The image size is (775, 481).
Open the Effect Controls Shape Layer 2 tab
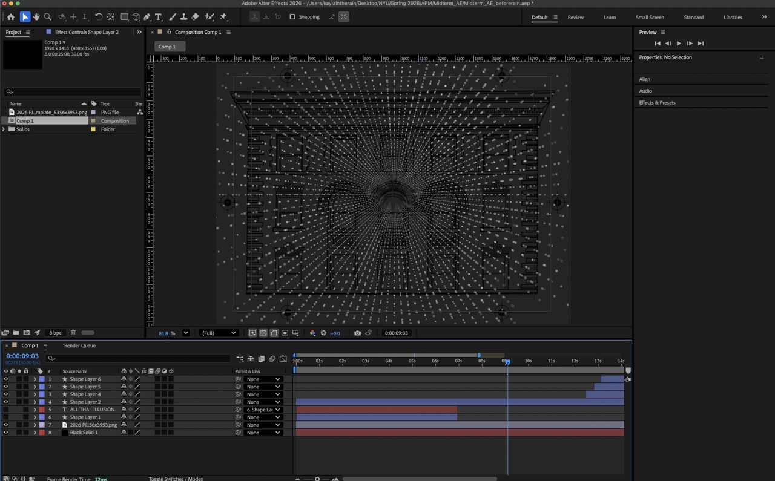coord(87,32)
